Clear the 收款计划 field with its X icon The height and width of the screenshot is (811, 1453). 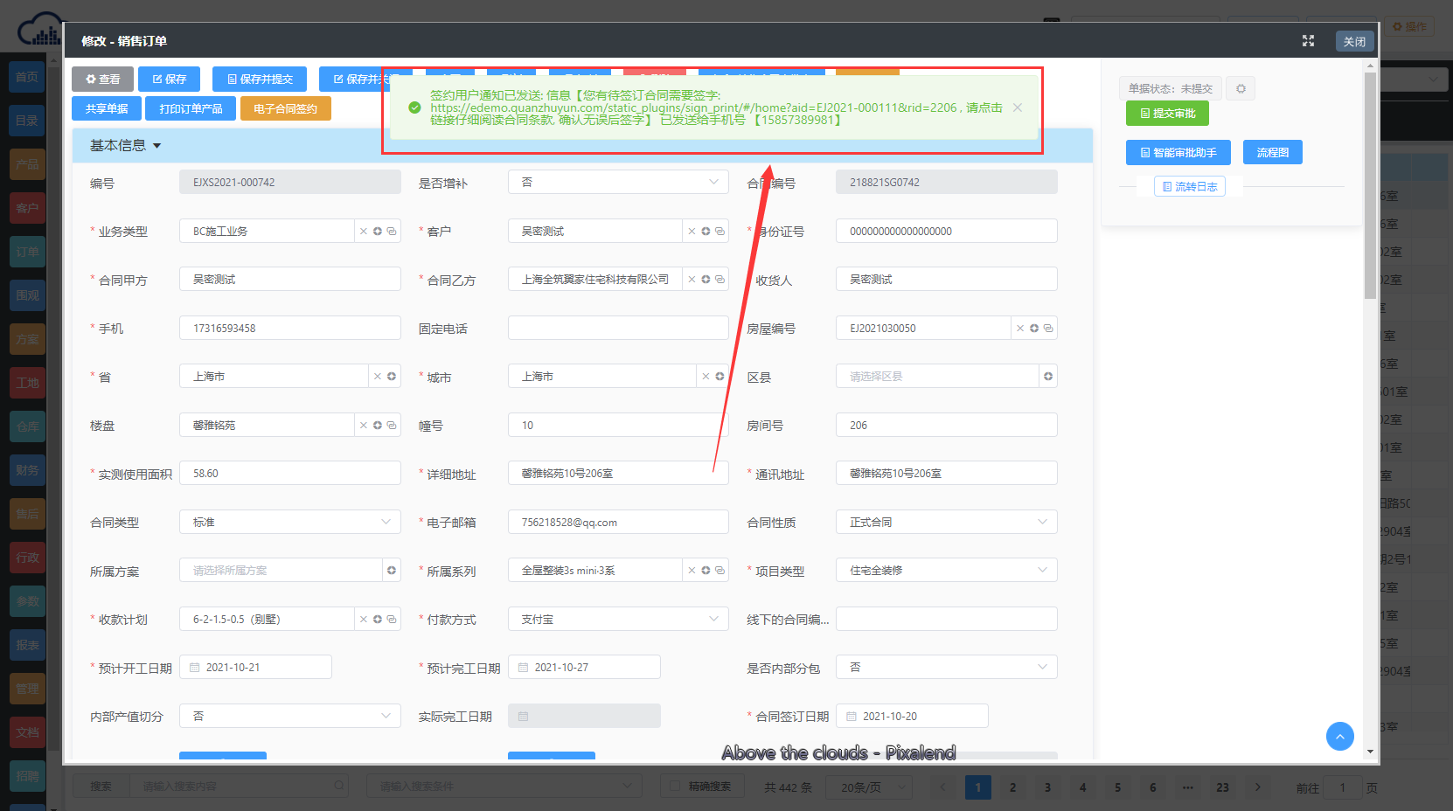tap(364, 620)
